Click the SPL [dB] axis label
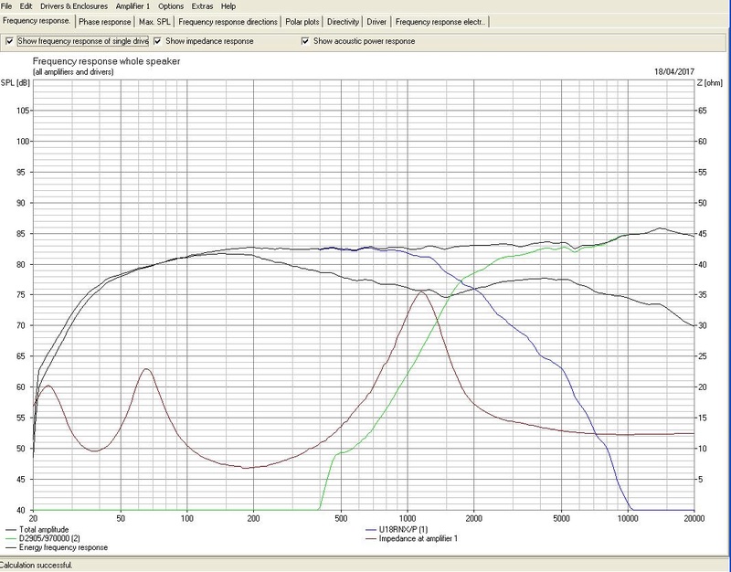The width and height of the screenshot is (731, 572). pos(16,83)
